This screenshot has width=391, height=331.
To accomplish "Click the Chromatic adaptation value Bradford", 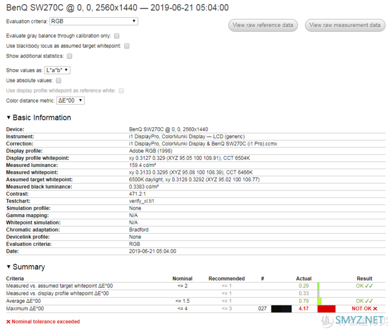I will pyautogui.click(x=139, y=230).
